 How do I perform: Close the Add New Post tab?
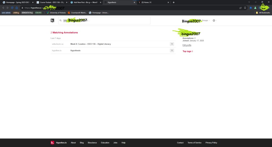coord(100,2)
